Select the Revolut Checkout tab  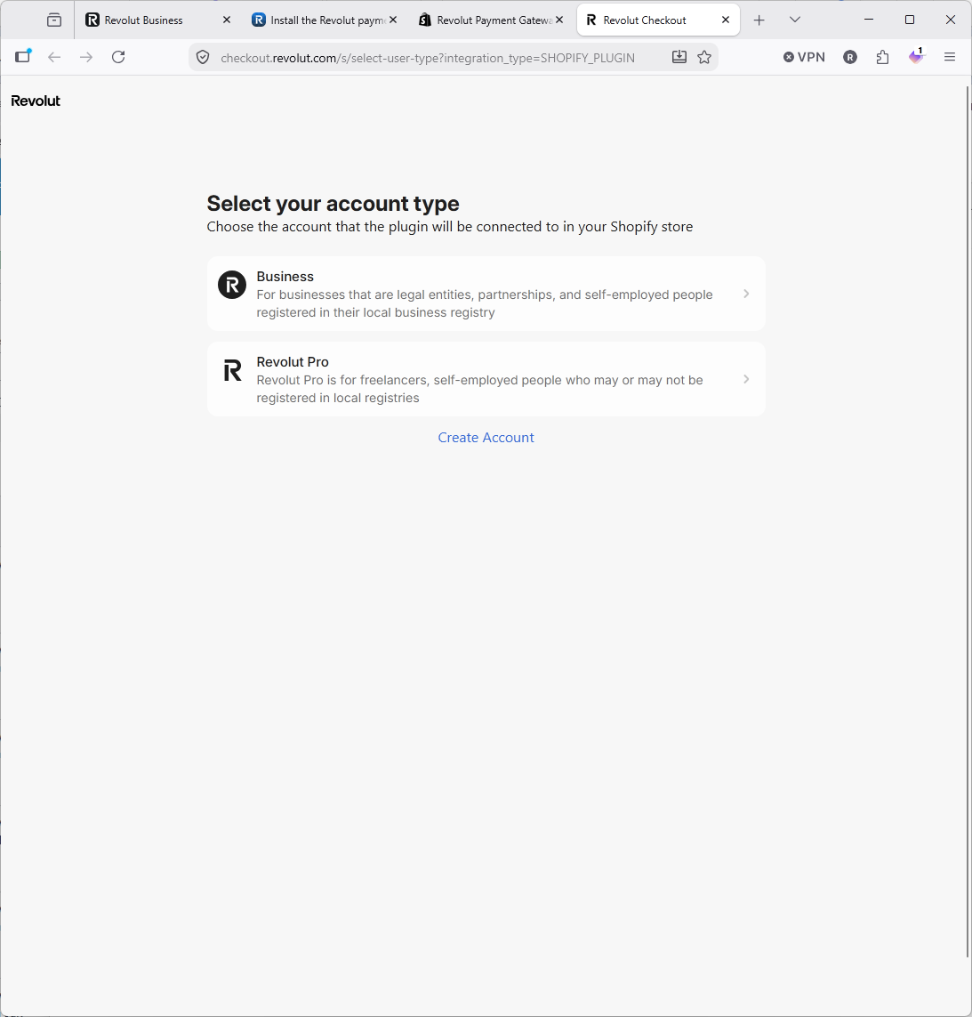click(x=657, y=20)
